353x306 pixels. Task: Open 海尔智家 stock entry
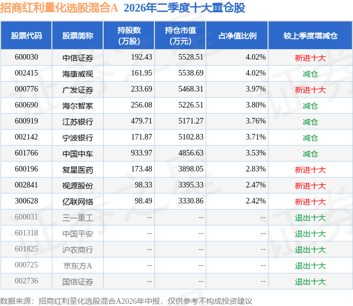(x=78, y=106)
